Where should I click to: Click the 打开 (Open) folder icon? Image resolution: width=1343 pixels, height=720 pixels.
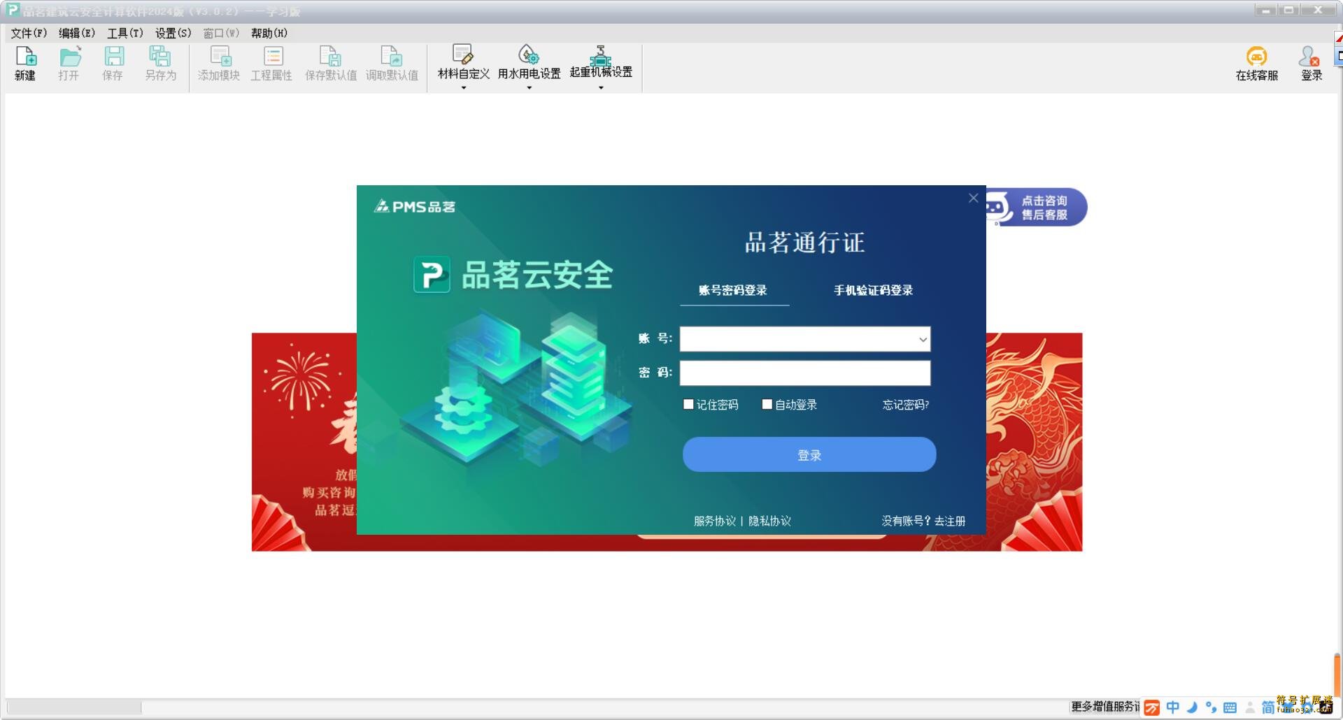point(69,57)
